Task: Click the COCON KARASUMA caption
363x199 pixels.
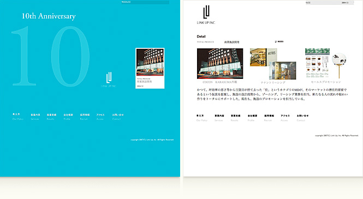Action: [x=219, y=82]
